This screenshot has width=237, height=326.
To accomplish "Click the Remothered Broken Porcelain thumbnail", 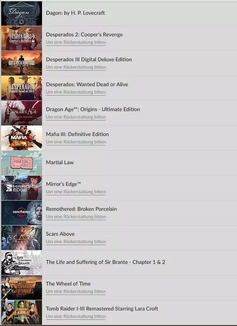I will point(22,213).
